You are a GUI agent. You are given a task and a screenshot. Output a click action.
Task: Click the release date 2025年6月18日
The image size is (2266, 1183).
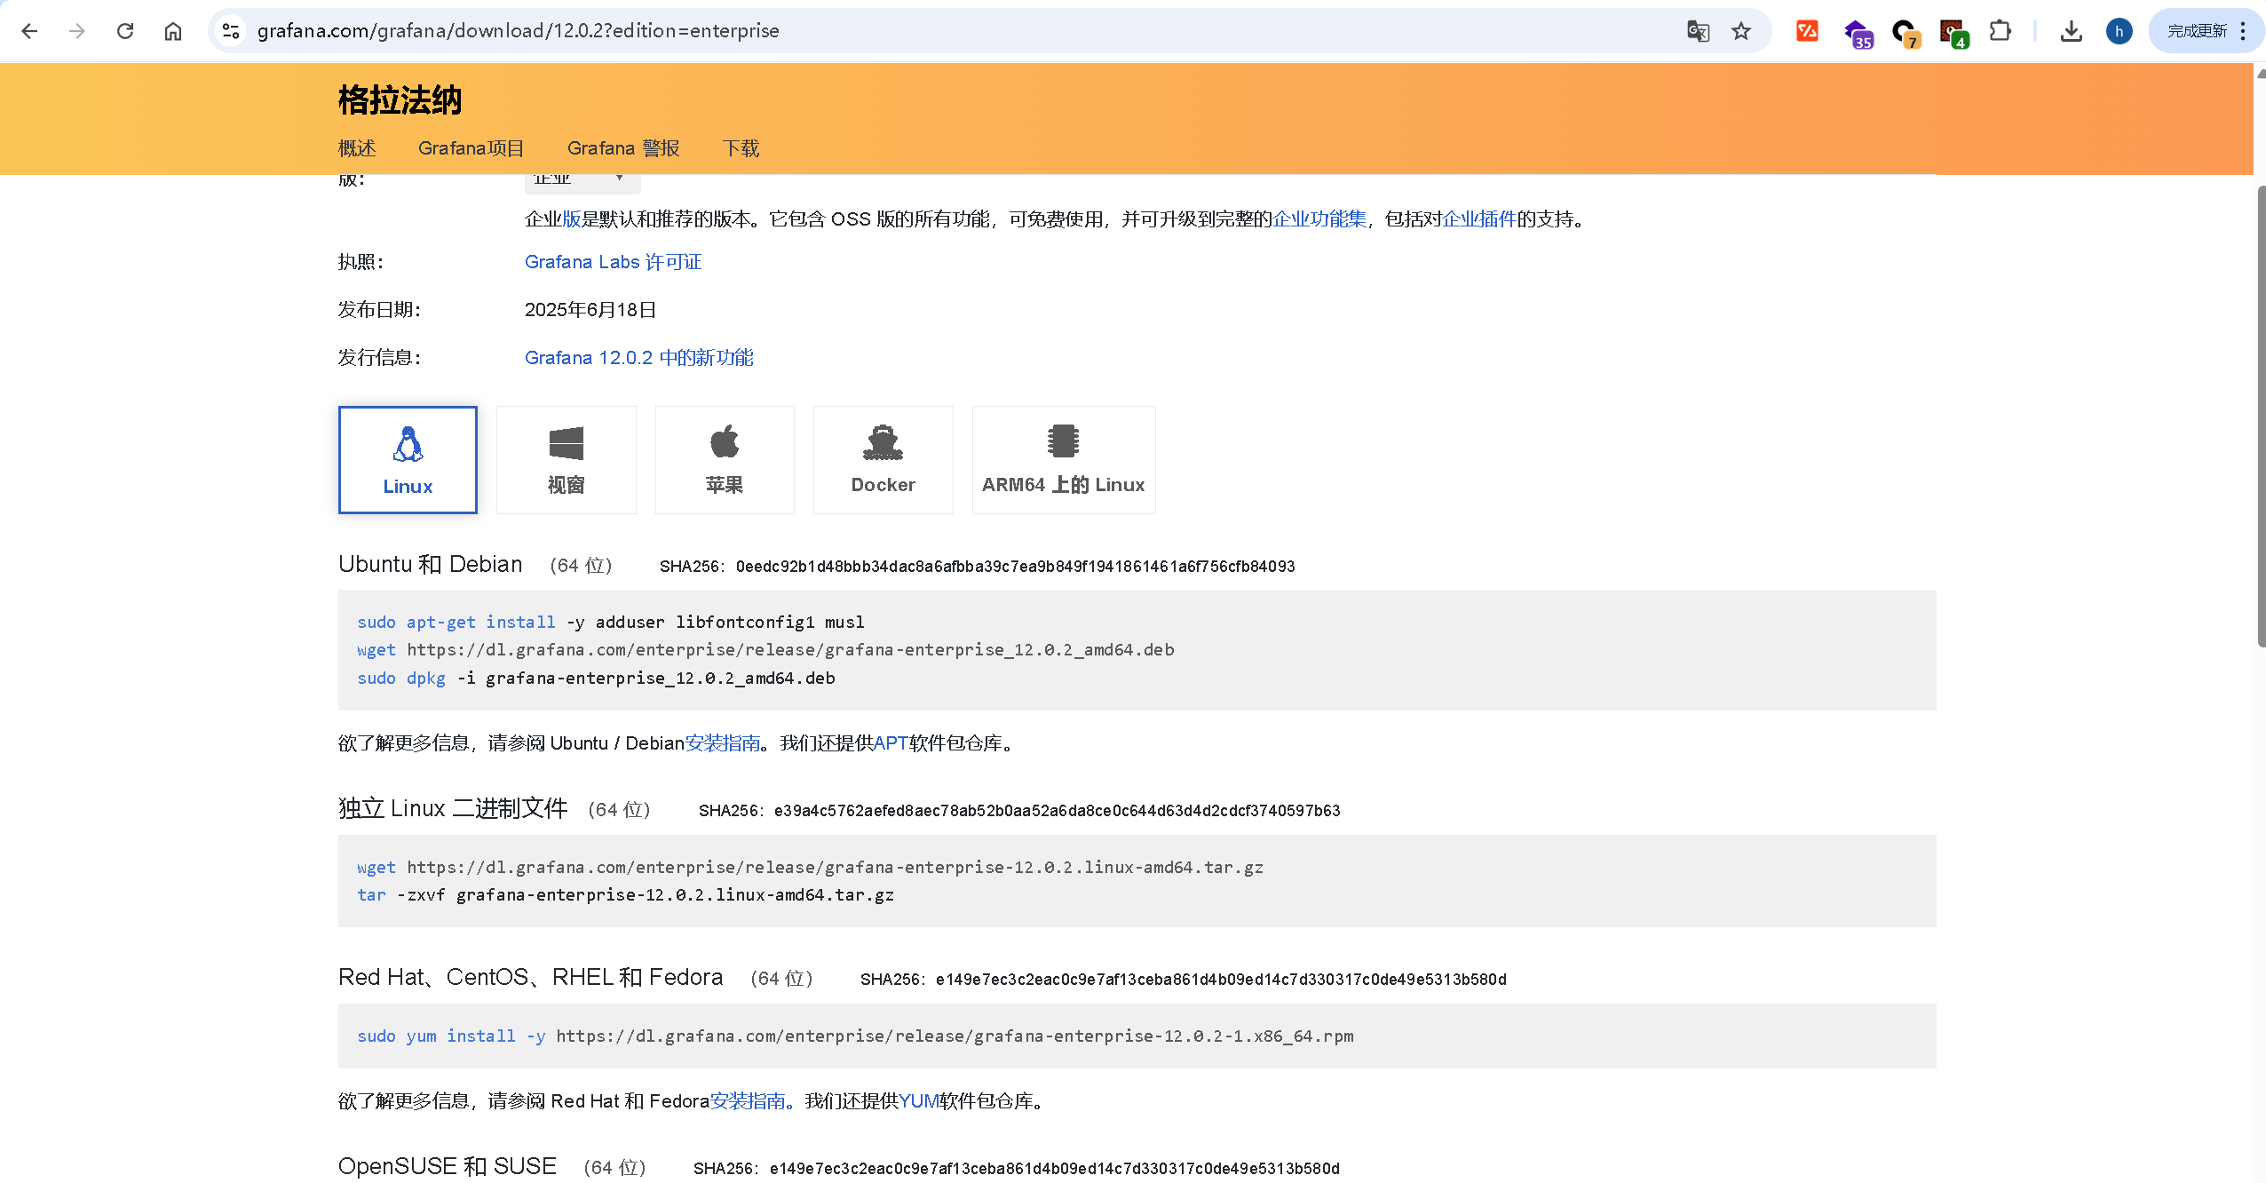590,310
